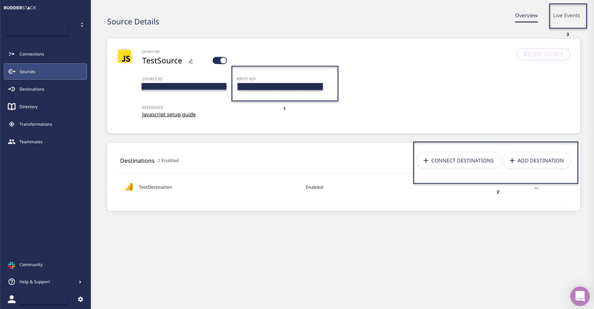Viewport: 594px width, 309px height.
Task: Expand the Help & Support submenu
Action: (80, 282)
